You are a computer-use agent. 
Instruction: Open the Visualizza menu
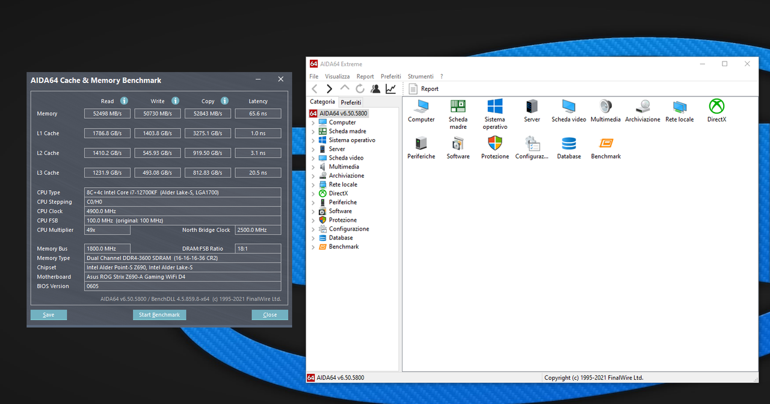click(337, 76)
